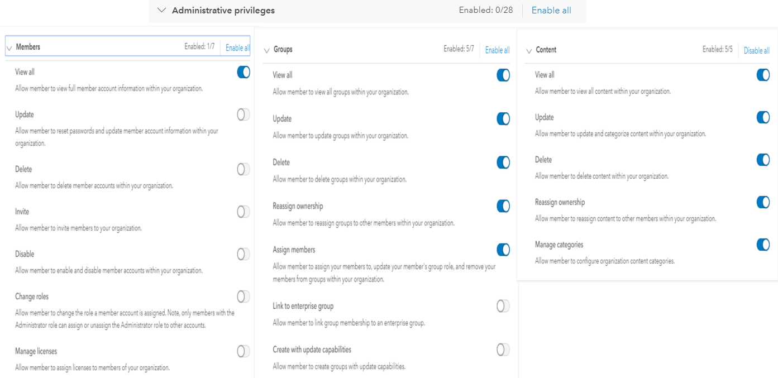Disable the Manage categories privilege under Content
This screenshot has width=778, height=378.
763,245
